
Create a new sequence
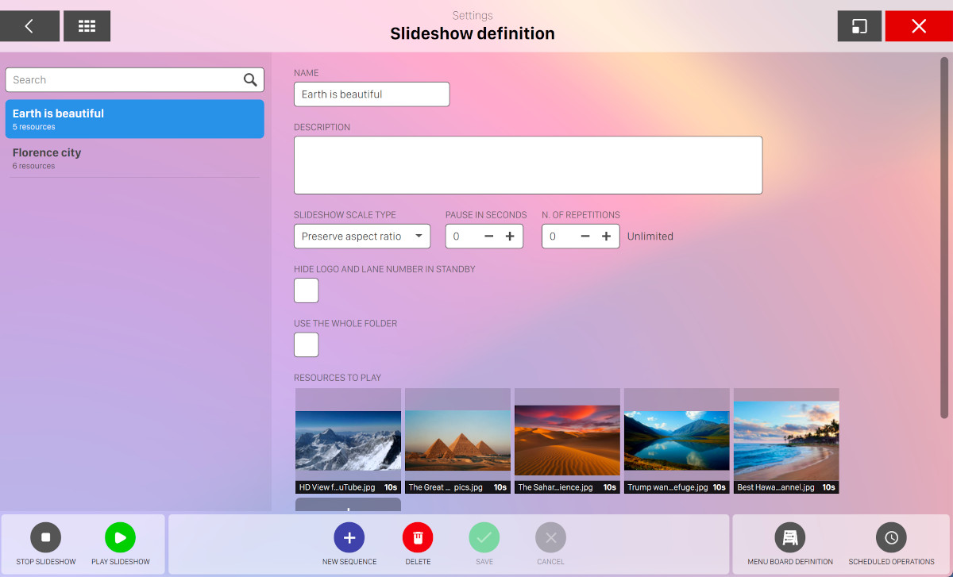click(x=349, y=538)
